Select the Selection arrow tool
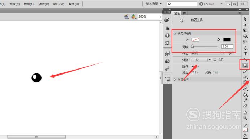The height and width of the screenshot is (139, 250). click(x=245, y=19)
